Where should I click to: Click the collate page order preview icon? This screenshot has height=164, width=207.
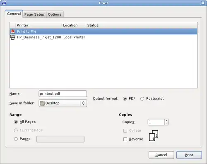click(154, 135)
